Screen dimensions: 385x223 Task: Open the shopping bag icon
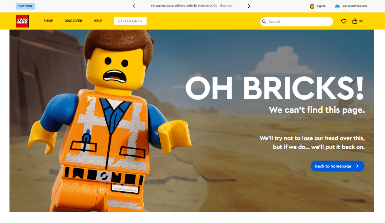[x=354, y=21]
